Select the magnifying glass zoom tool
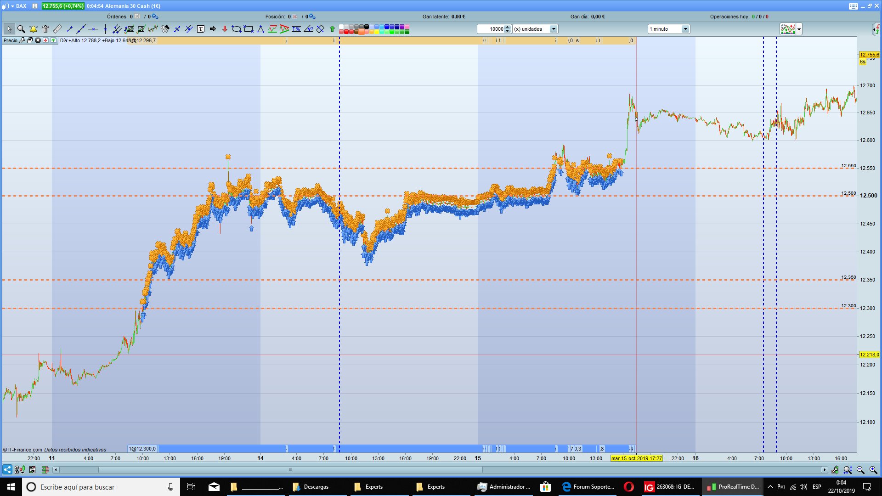882x496 pixels. coord(21,29)
